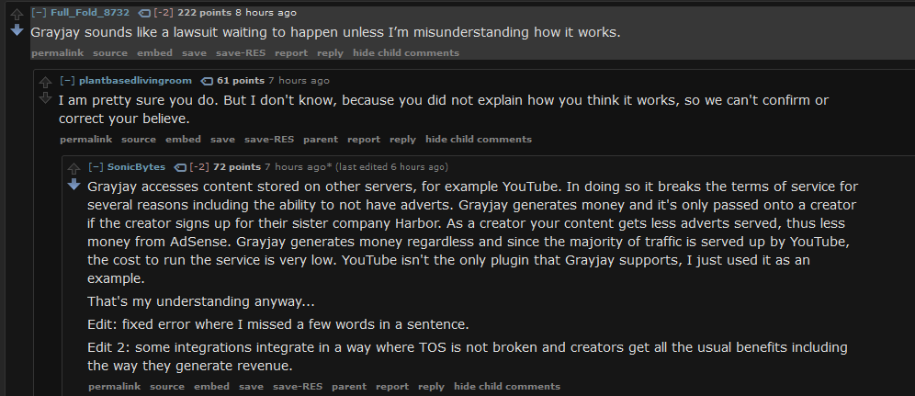Click the [-2] vote weight on SonicBytes
Image resolution: width=915 pixels, height=396 pixels.
click(198, 167)
